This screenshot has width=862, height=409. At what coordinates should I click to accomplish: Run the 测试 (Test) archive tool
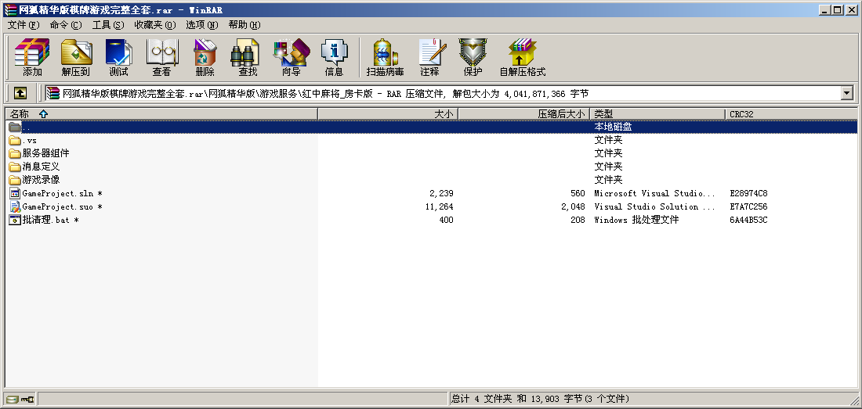click(x=118, y=56)
